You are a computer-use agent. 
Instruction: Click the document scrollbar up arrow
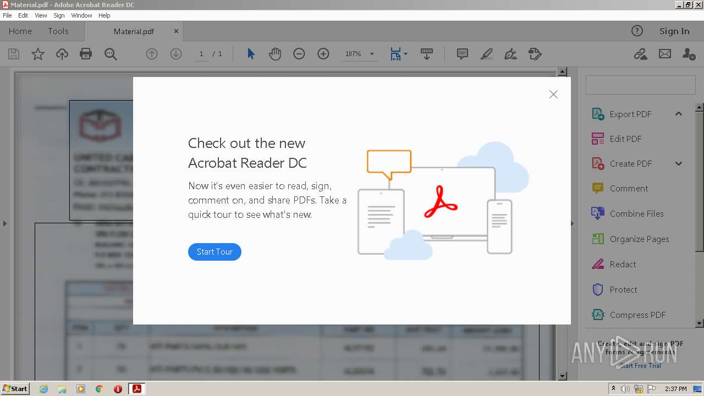[x=562, y=71]
